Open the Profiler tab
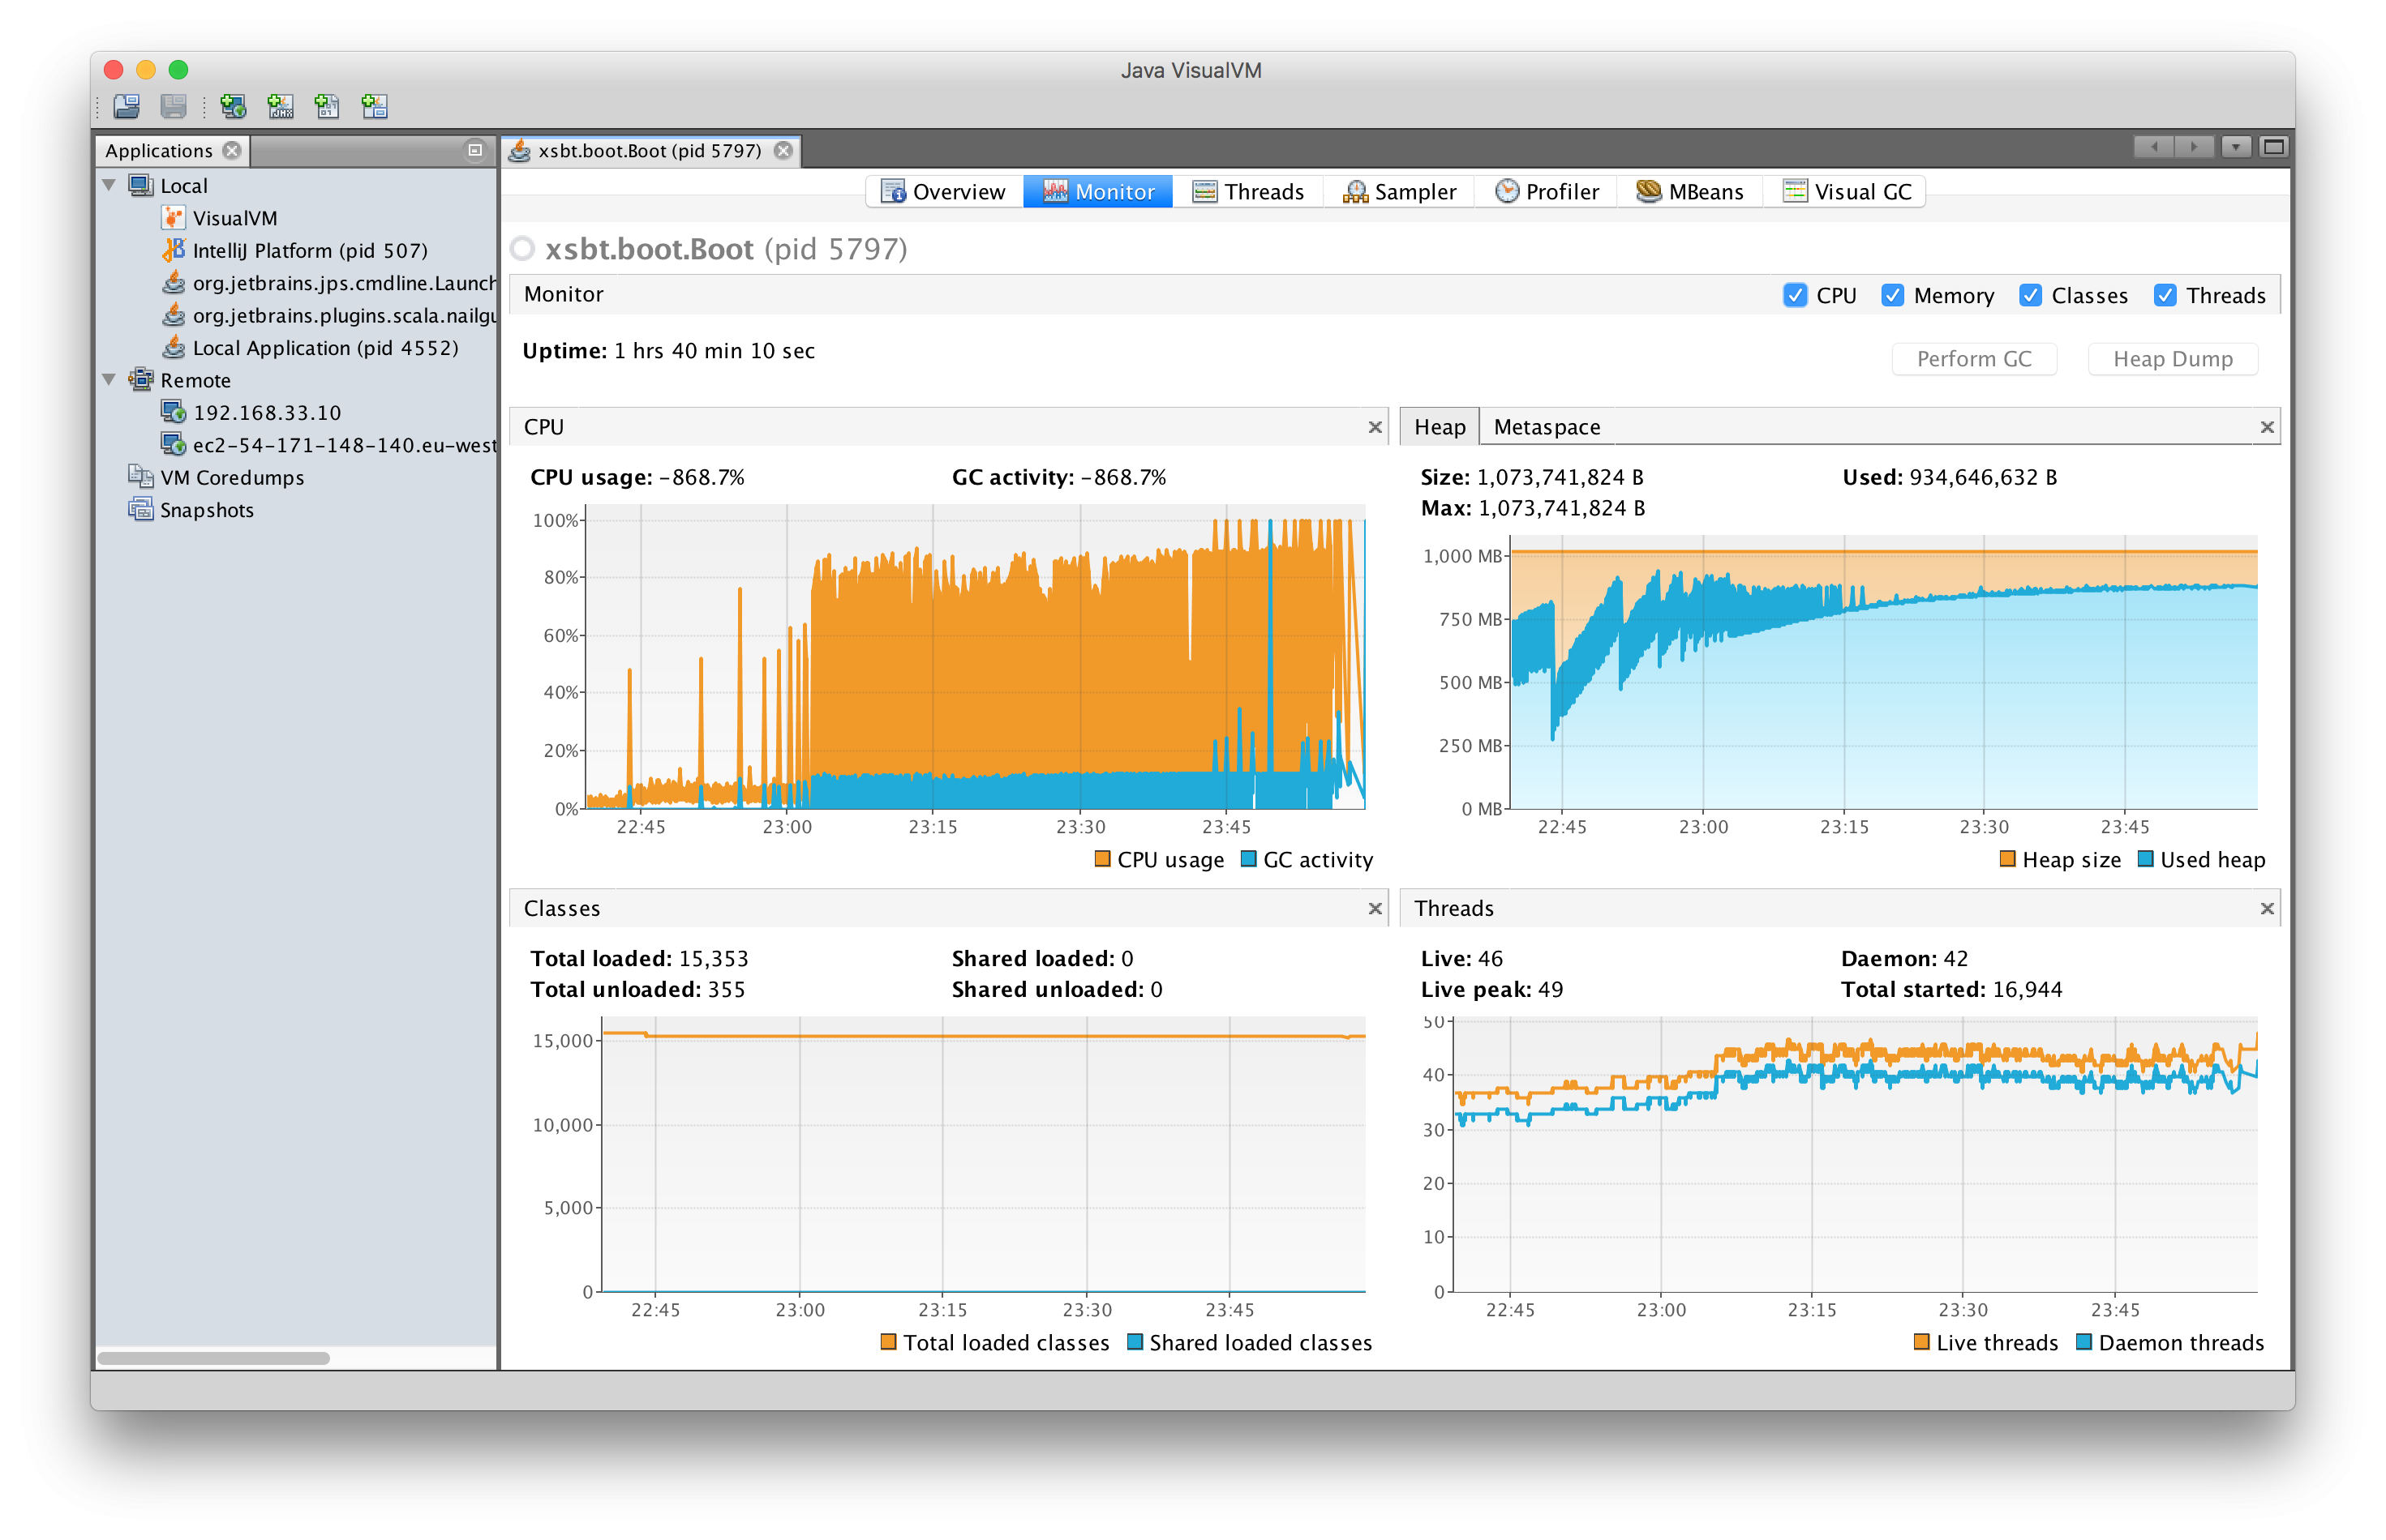Screen dimensions: 2386x1540 tap(1547, 191)
